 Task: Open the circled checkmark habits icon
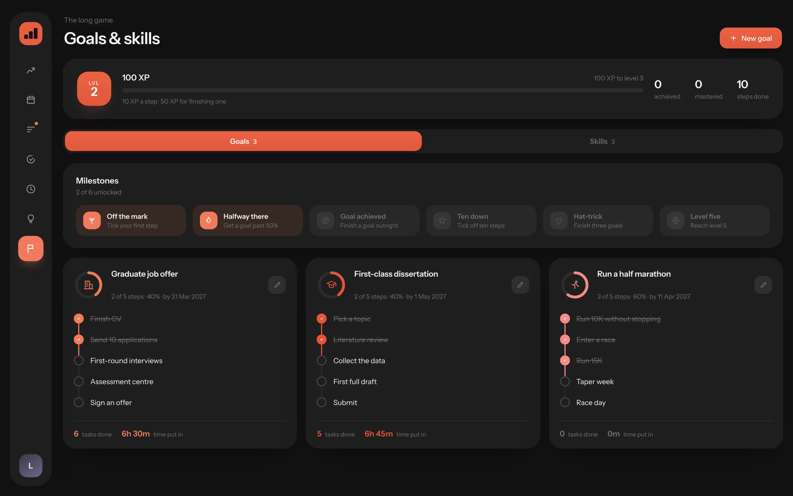click(x=31, y=160)
